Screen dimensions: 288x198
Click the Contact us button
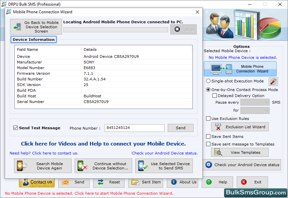tap(37, 182)
